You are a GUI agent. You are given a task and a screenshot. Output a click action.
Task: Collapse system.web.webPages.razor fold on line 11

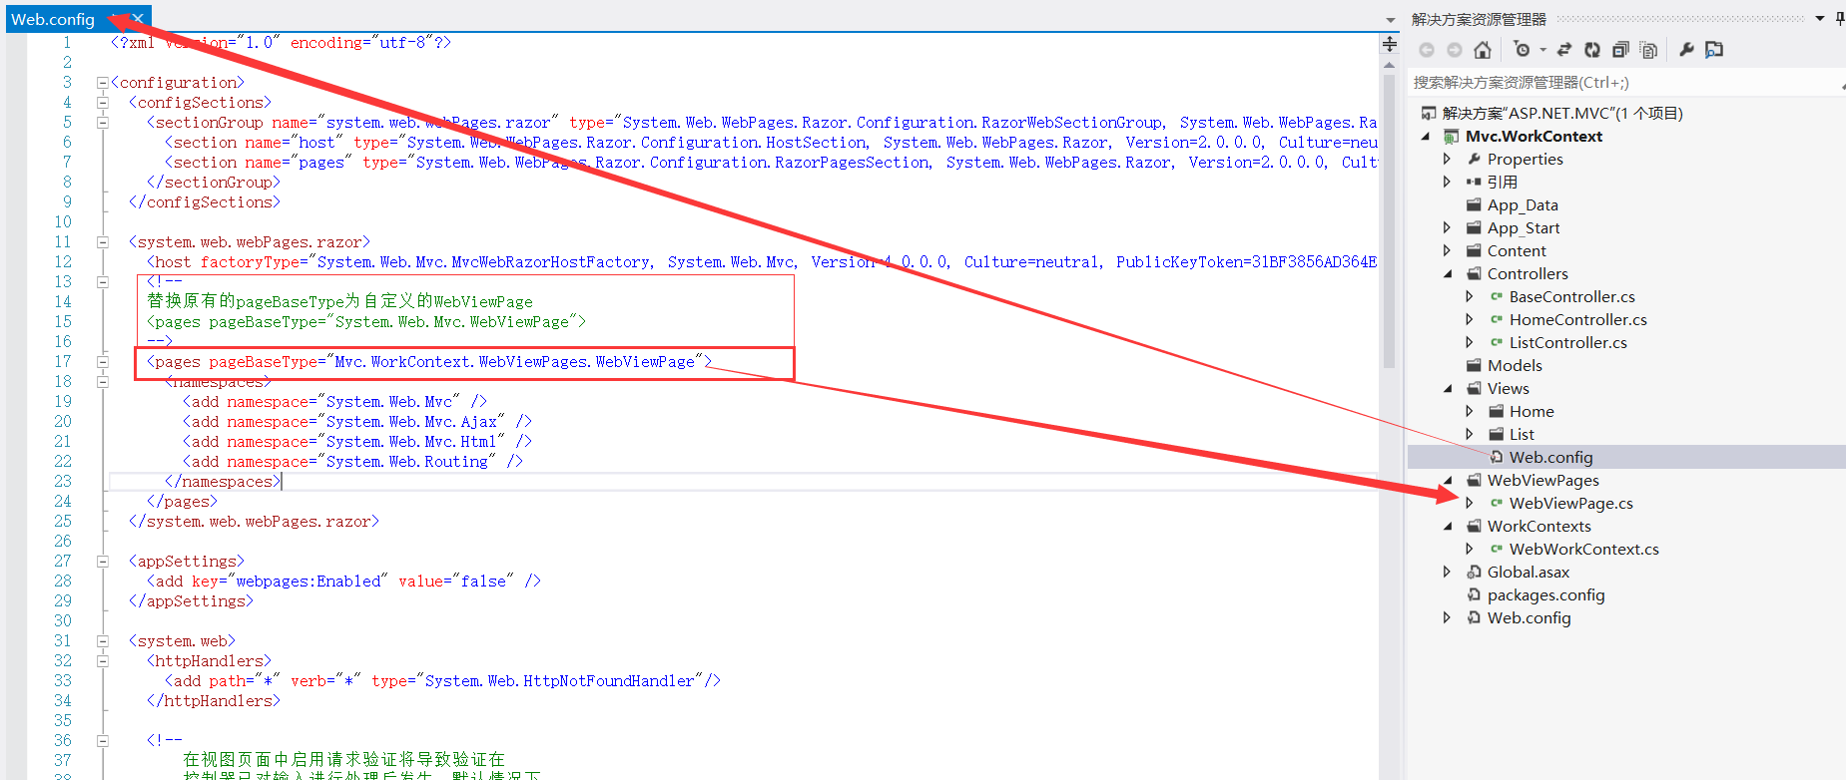pyautogui.click(x=102, y=242)
